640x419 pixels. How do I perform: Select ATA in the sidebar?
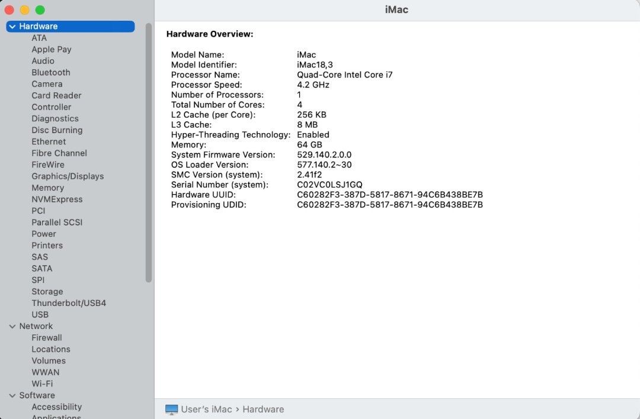(x=39, y=38)
